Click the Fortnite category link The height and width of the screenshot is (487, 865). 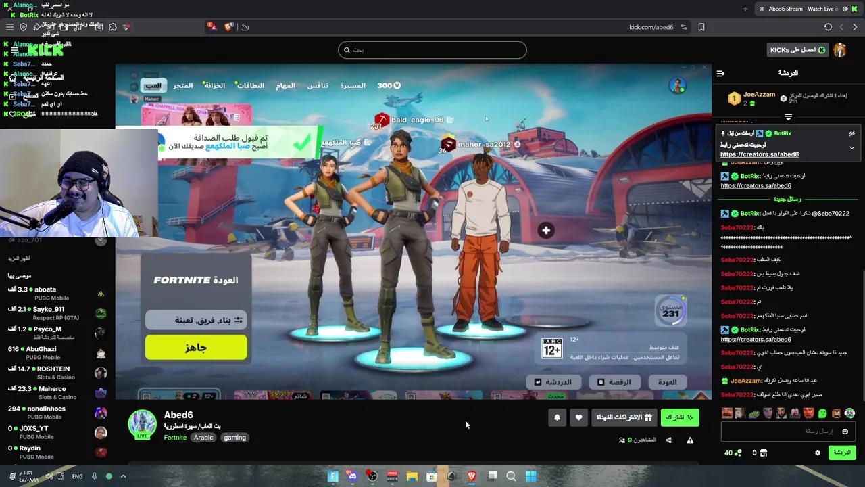[x=175, y=438]
